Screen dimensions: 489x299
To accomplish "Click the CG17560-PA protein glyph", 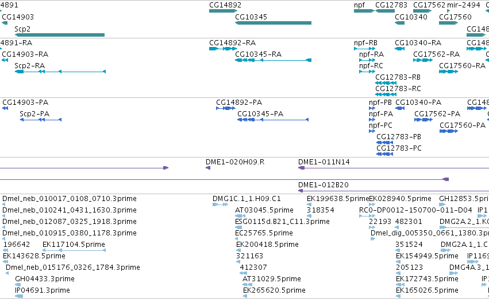I will 449,131.
